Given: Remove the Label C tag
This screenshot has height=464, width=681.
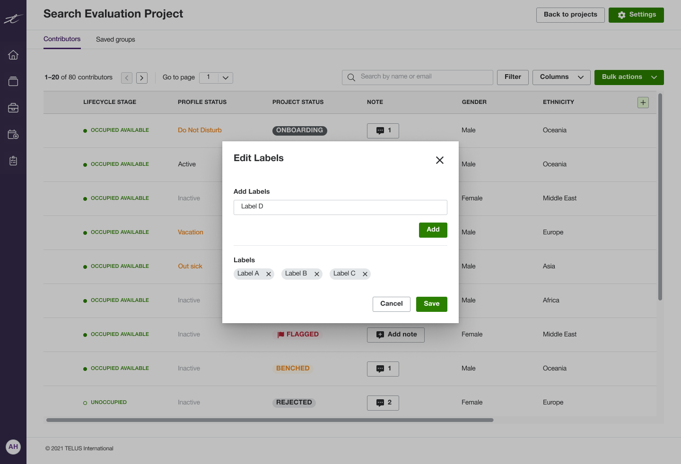Looking at the screenshot, I should coord(365,274).
